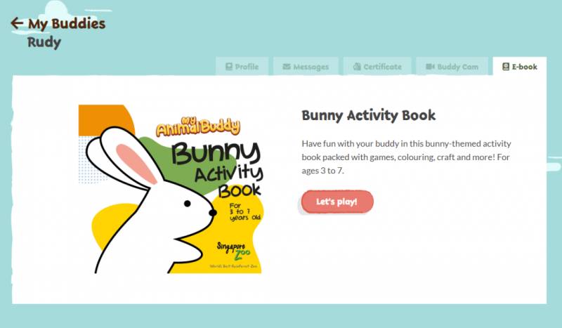
Task: Click the My Buddies heading link
Action: point(67,24)
